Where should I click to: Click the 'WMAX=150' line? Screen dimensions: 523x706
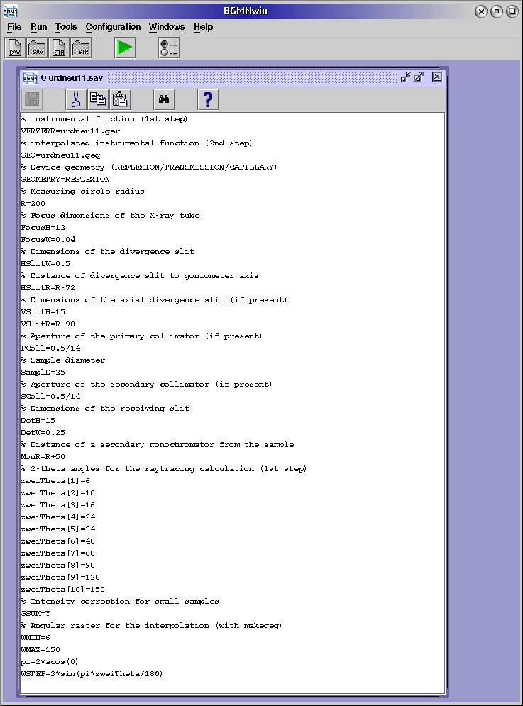click(40, 650)
